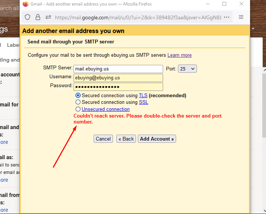Image resolution: width=266 pixels, height=214 pixels.
Task: Click the Cancel button
Action: tap(103, 139)
